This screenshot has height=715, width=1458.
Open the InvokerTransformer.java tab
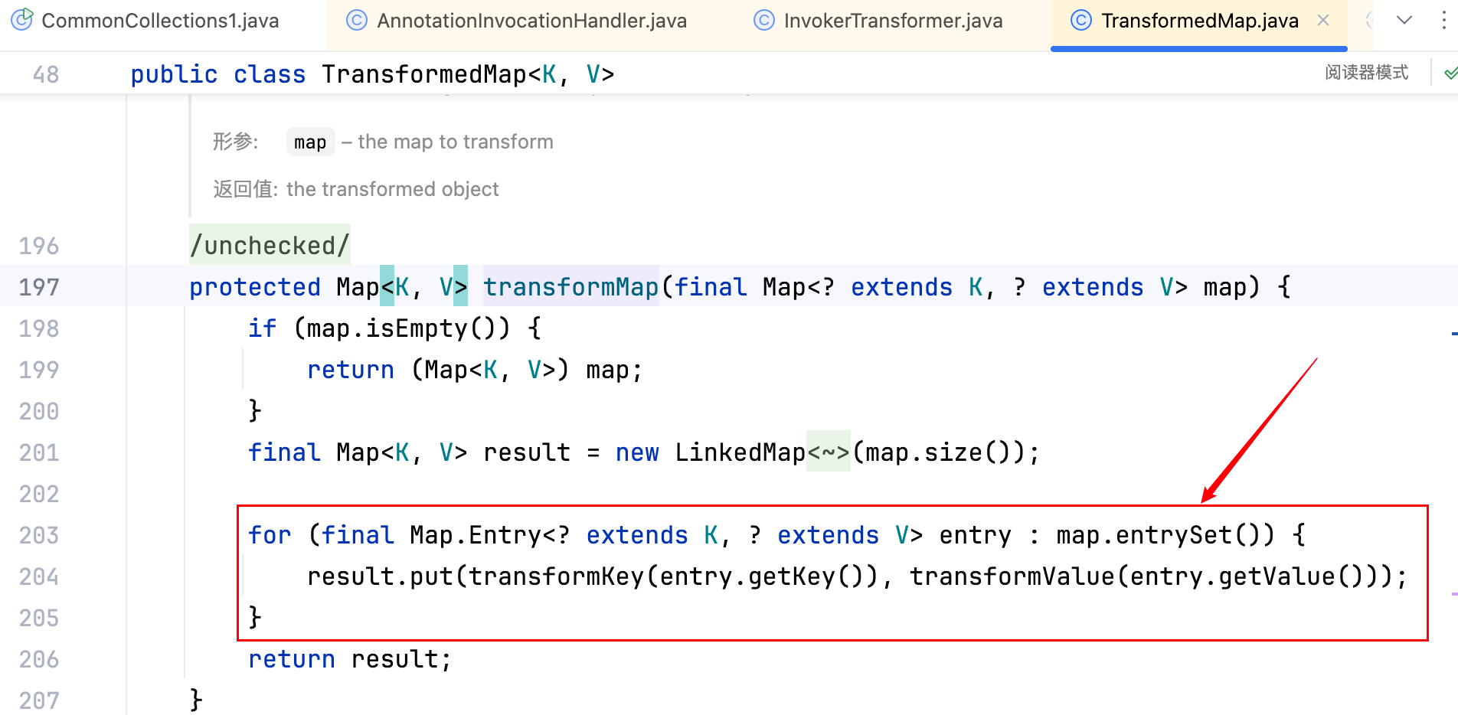tap(893, 21)
